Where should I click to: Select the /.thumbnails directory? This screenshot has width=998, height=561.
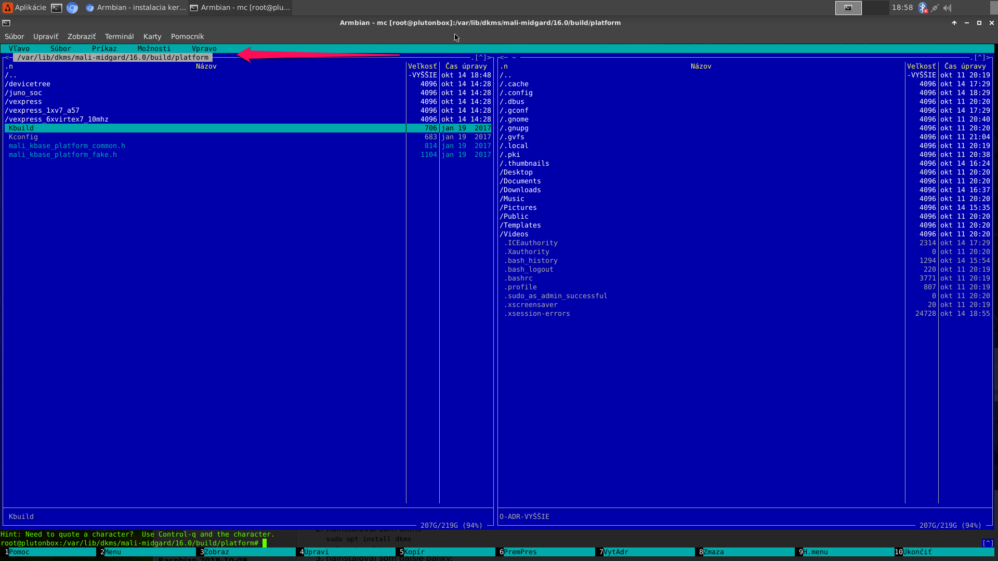tap(745, 163)
